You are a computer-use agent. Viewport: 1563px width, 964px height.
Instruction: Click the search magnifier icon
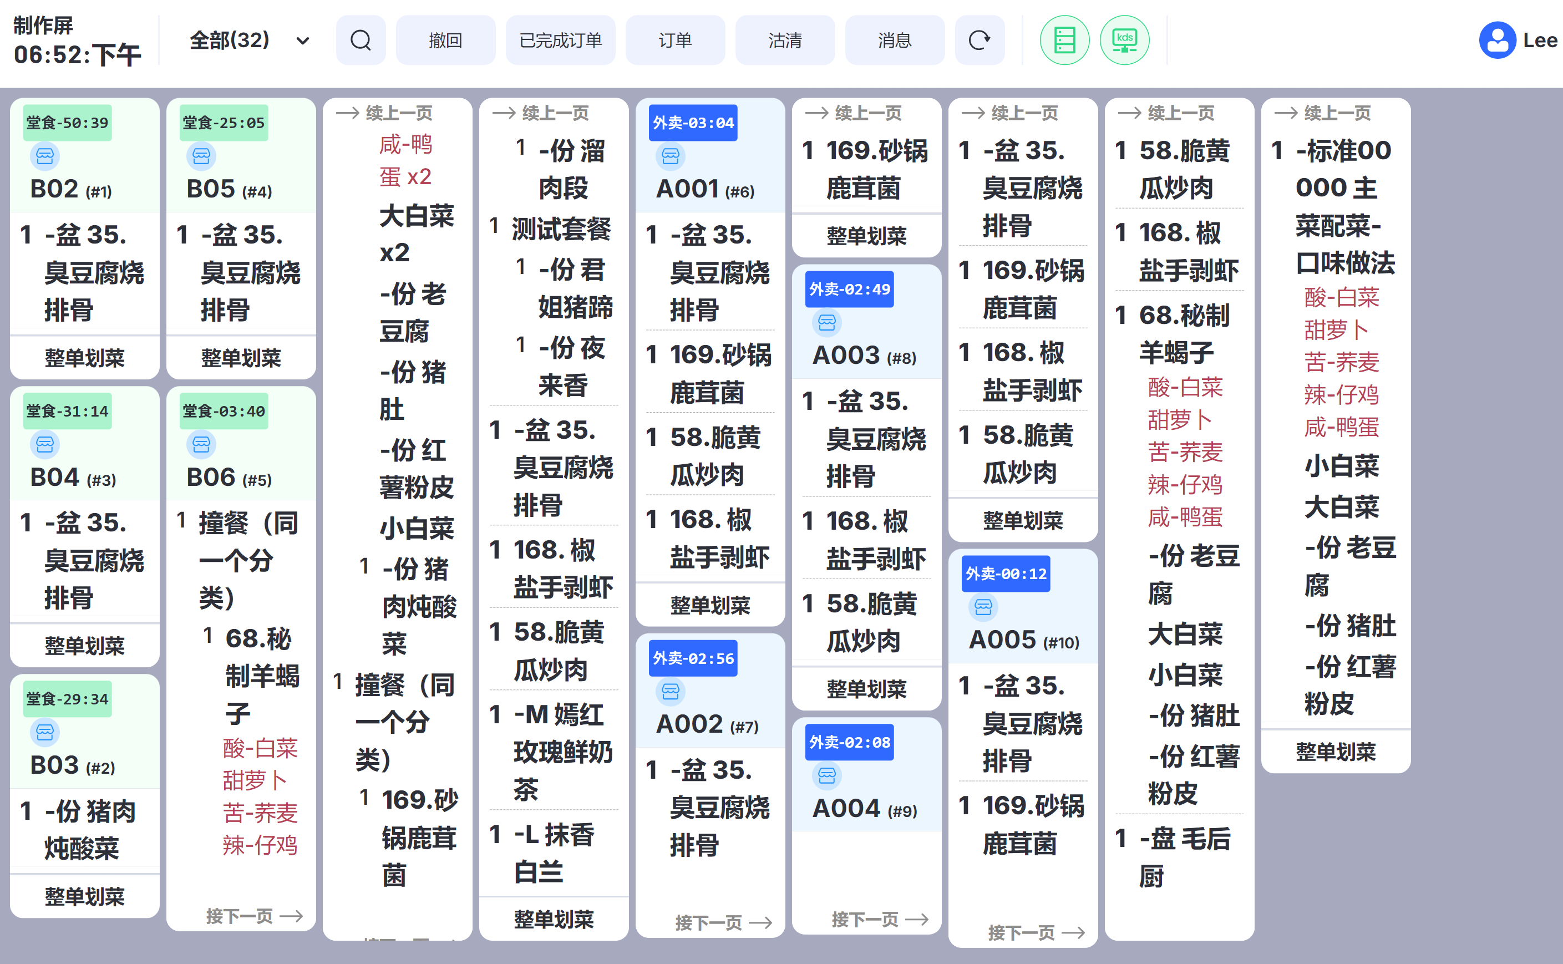pos(361,40)
